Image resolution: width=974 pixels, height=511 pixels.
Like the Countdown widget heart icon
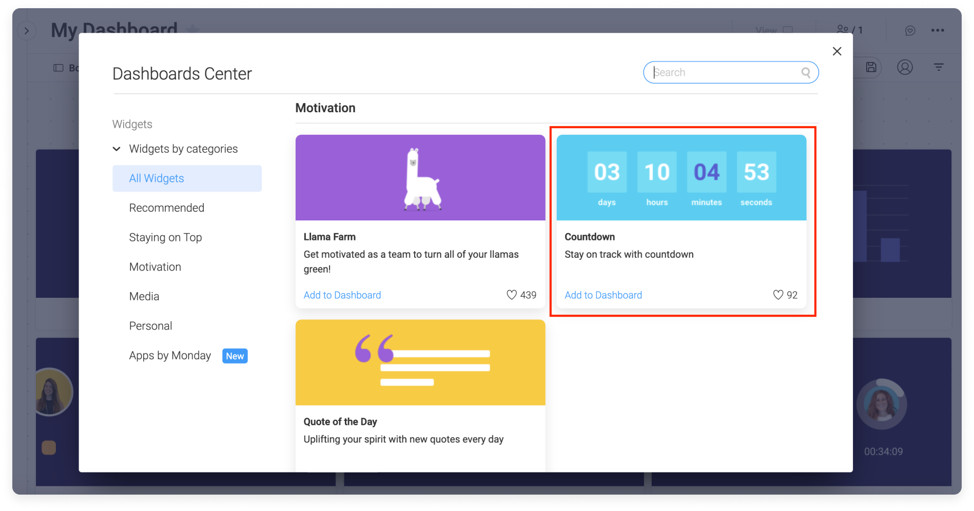pyautogui.click(x=778, y=295)
